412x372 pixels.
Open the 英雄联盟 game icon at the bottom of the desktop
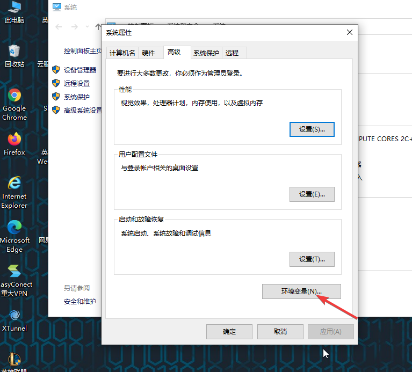click(15, 362)
